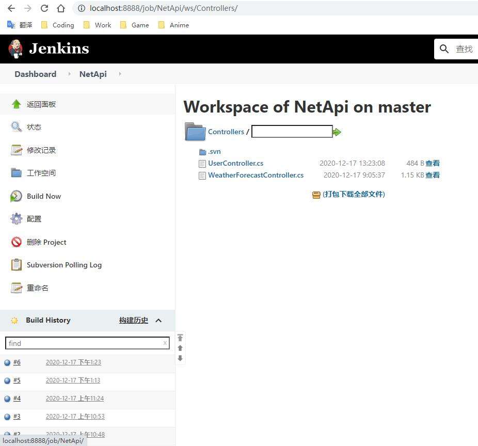The height and width of the screenshot is (446, 478).
Task: Open build #6 link
Action: click(17, 362)
